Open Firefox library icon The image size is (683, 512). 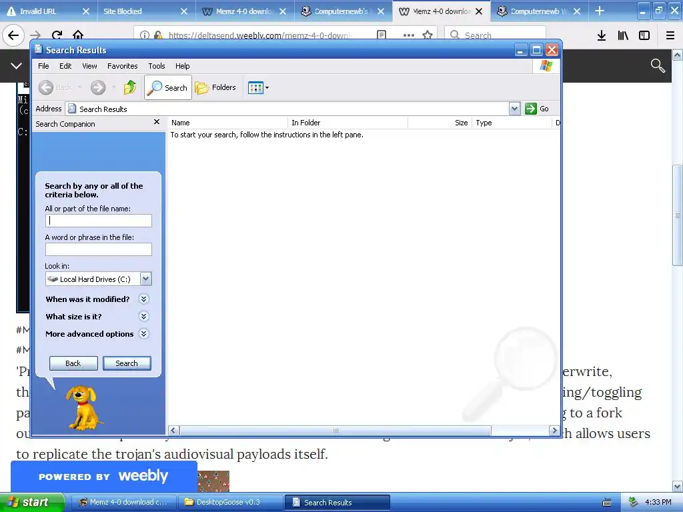[x=623, y=35]
